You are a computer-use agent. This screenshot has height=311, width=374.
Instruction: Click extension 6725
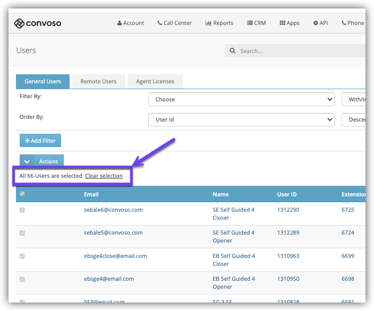click(x=348, y=210)
